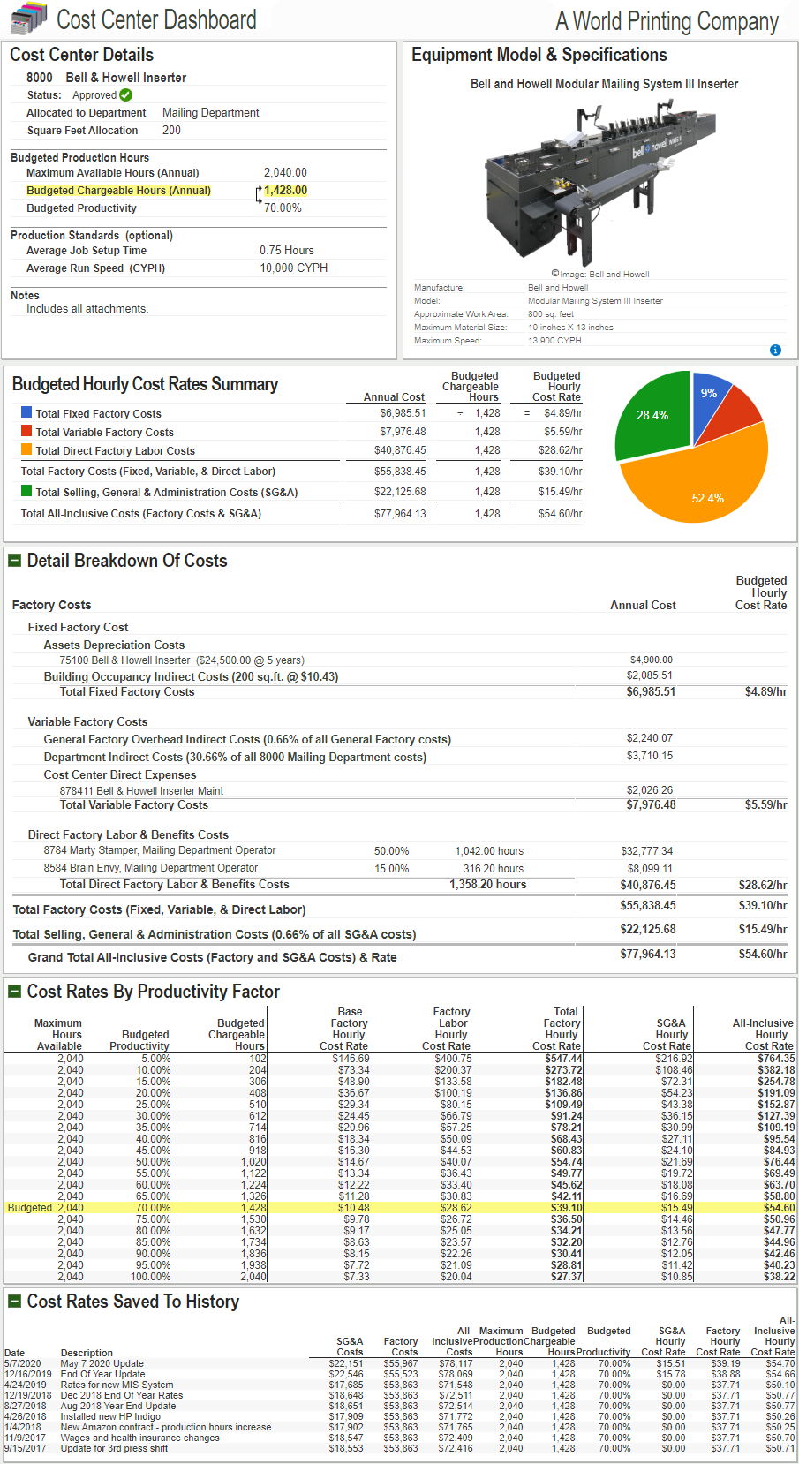Open the blue info icon under equipment specifications
The width and height of the screenshot is (799, 1464).
(x=775, y=351)
